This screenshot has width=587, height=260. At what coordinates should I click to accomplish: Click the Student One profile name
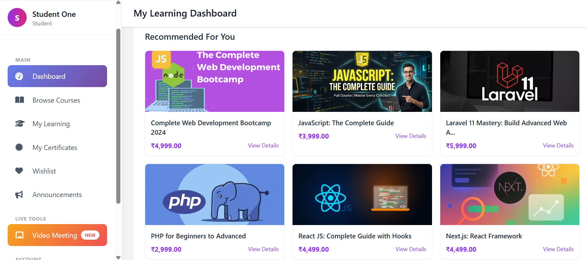coord(54,14)
